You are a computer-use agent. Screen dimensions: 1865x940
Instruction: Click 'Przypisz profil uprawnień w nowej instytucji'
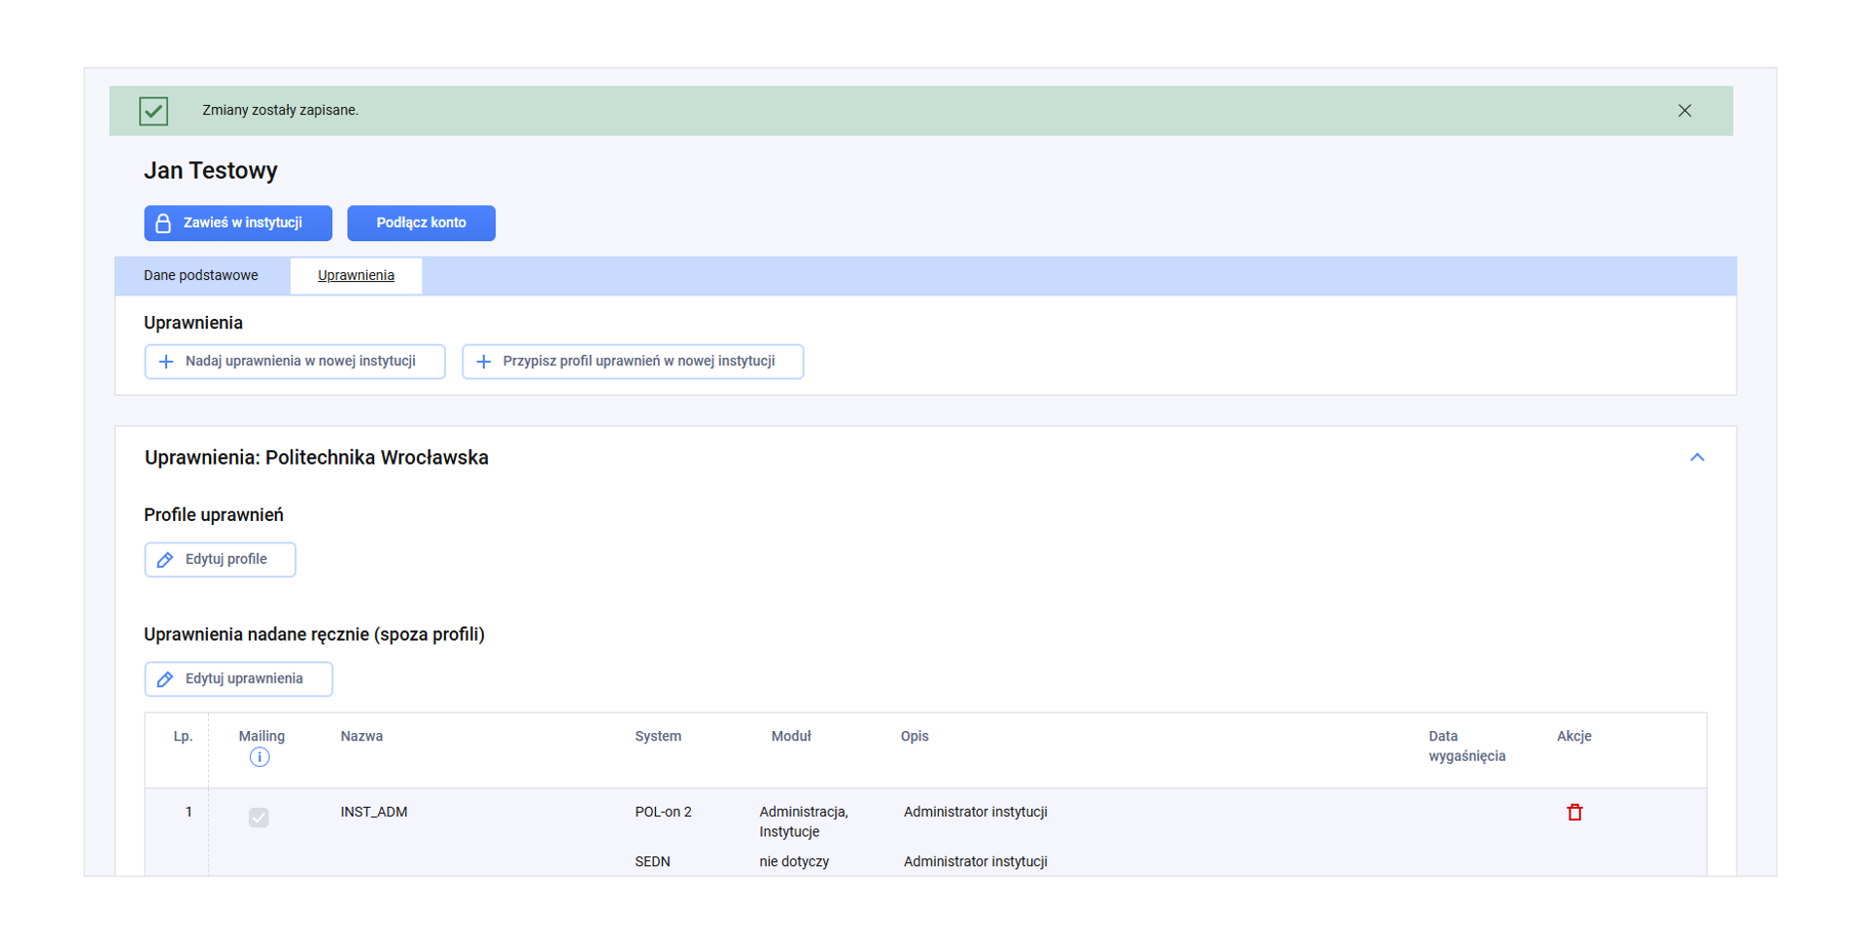coord(633,362)
